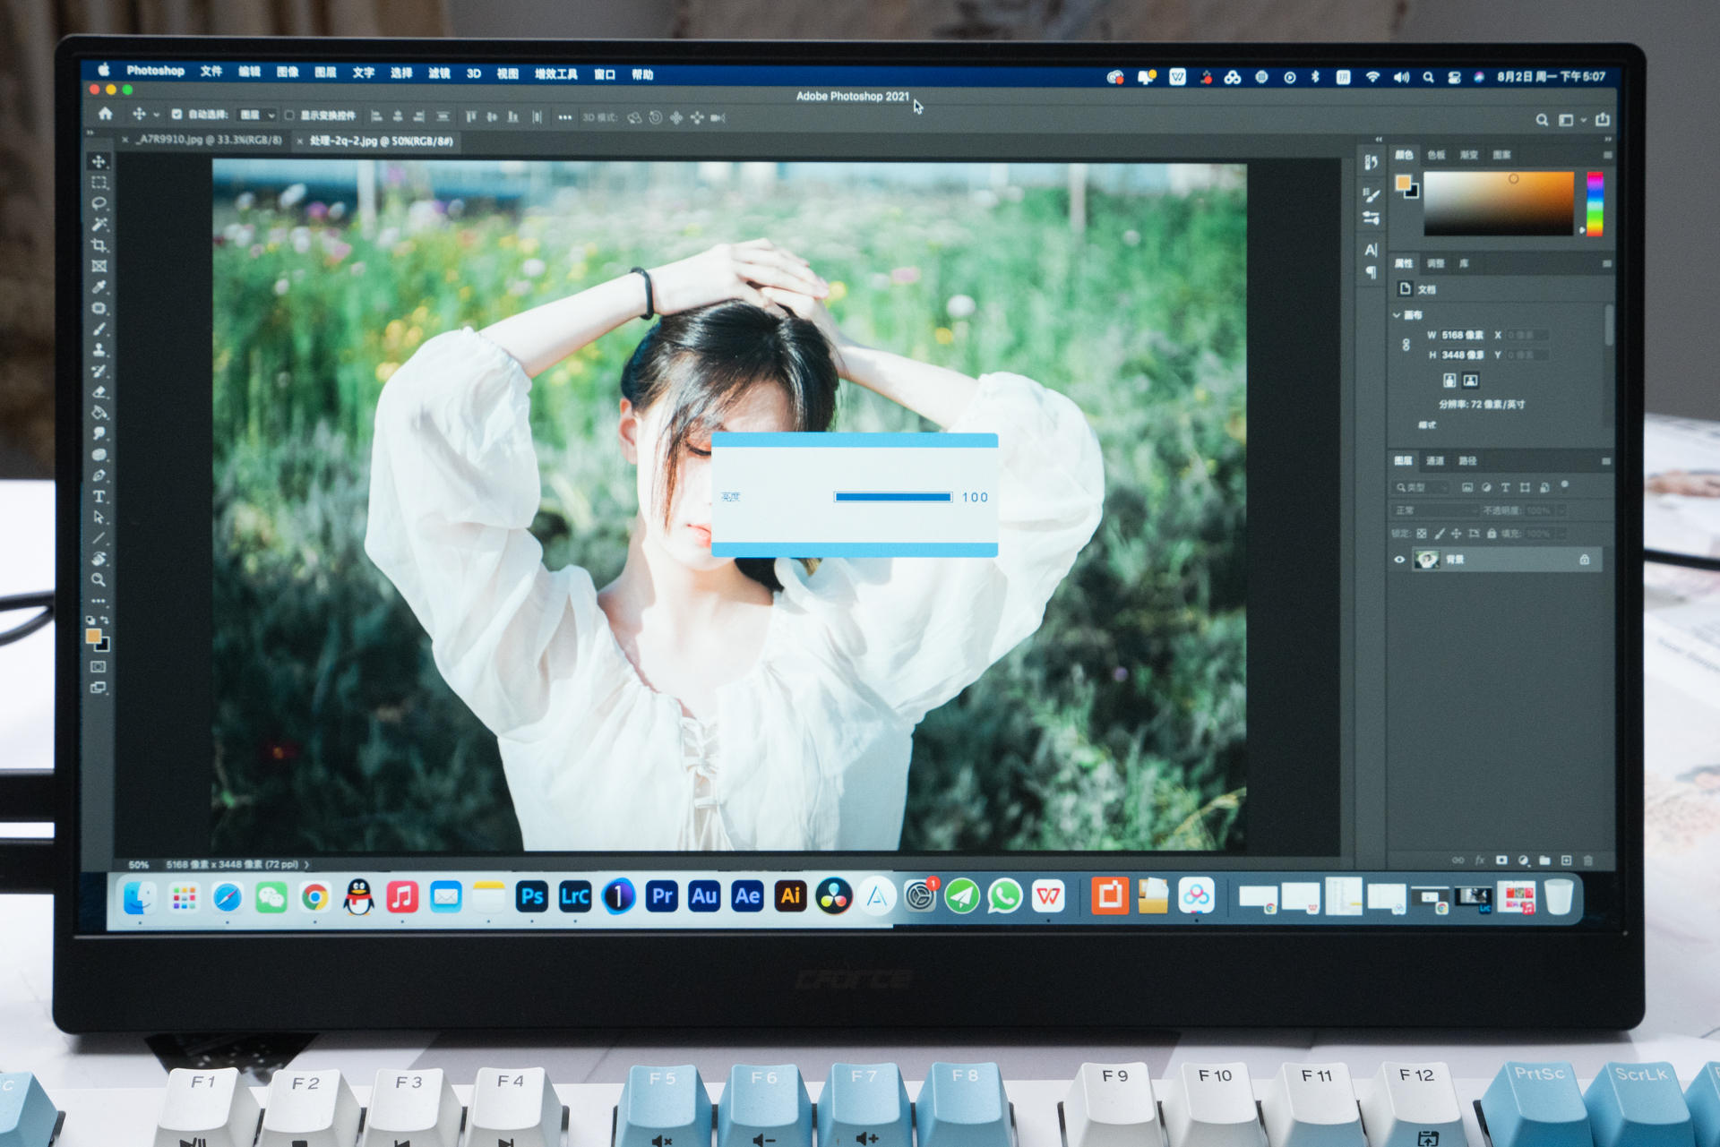Select the Lasso tool in the toolbar
This screenshot has width=1720, height=1147.
99,202
